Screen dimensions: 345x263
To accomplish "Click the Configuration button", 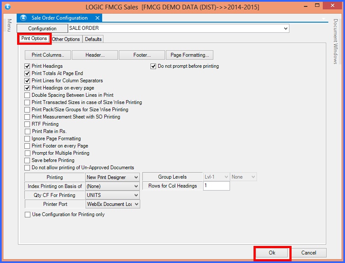I will pyautogui.click(x=42, y=29).
